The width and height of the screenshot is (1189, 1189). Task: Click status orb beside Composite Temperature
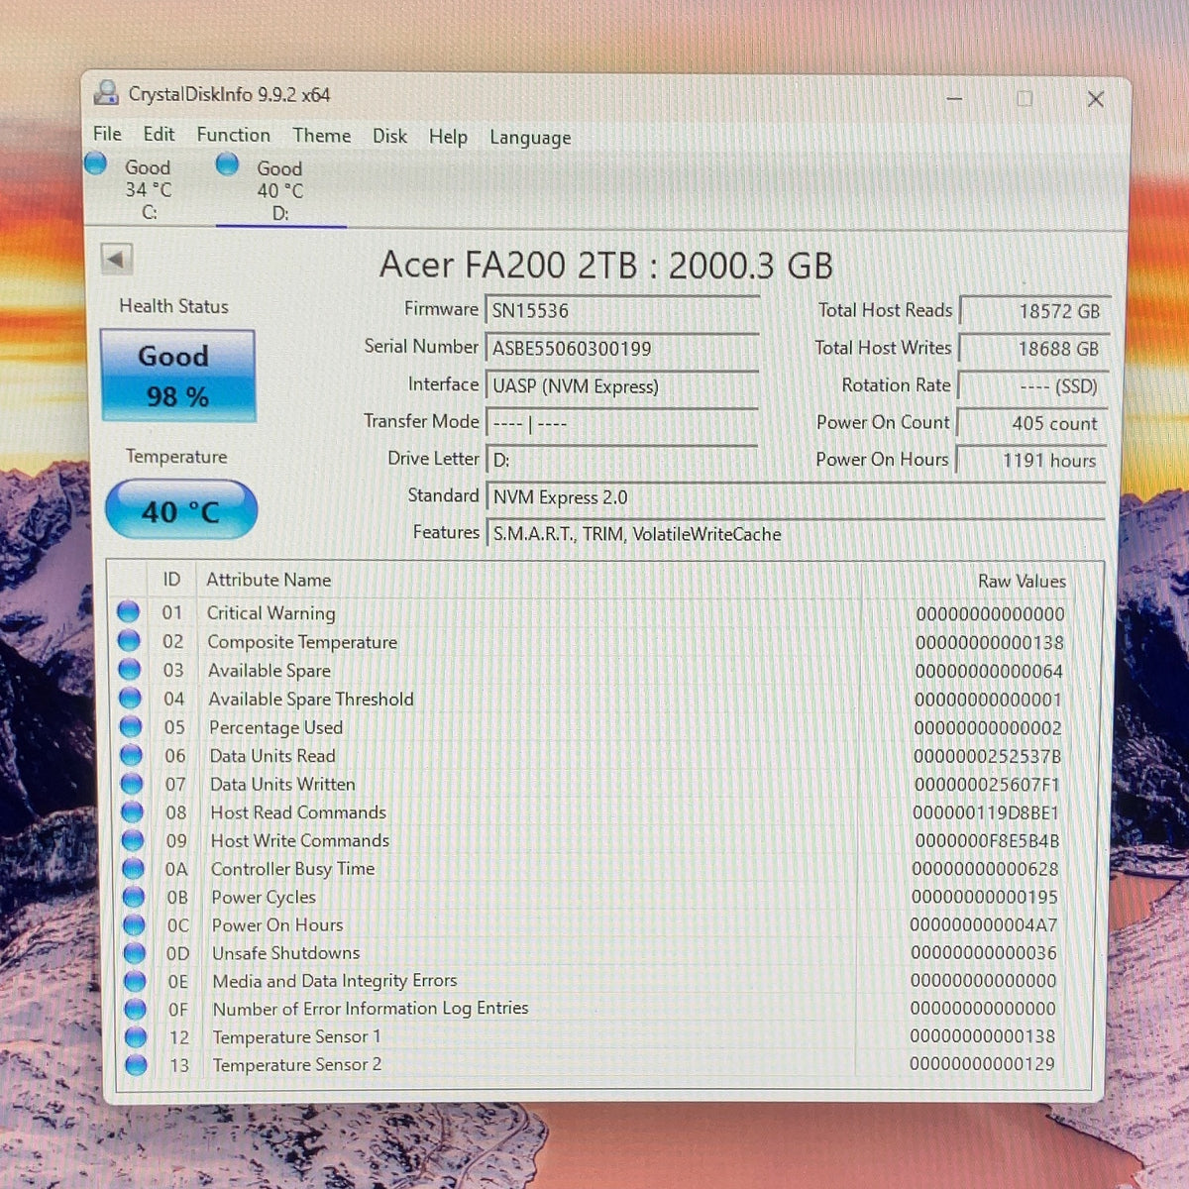(x=129, y=641)
